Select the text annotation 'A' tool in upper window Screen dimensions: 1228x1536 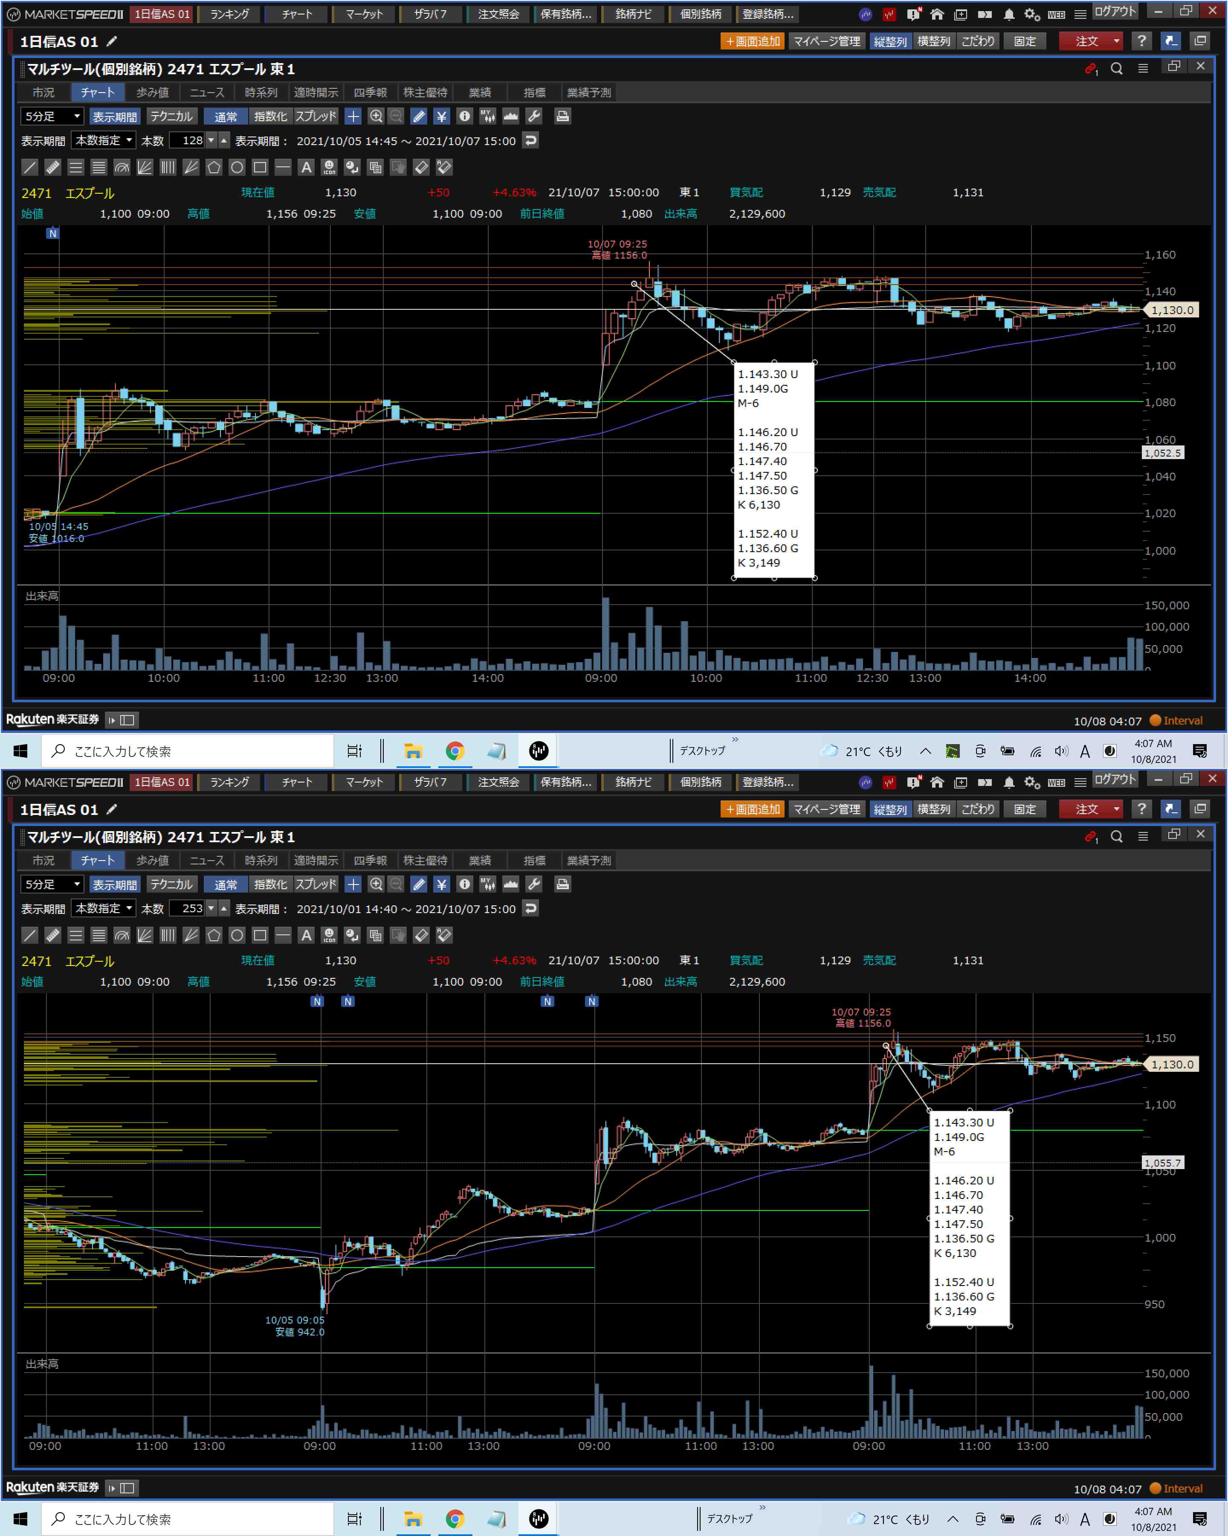coord(306,167)
